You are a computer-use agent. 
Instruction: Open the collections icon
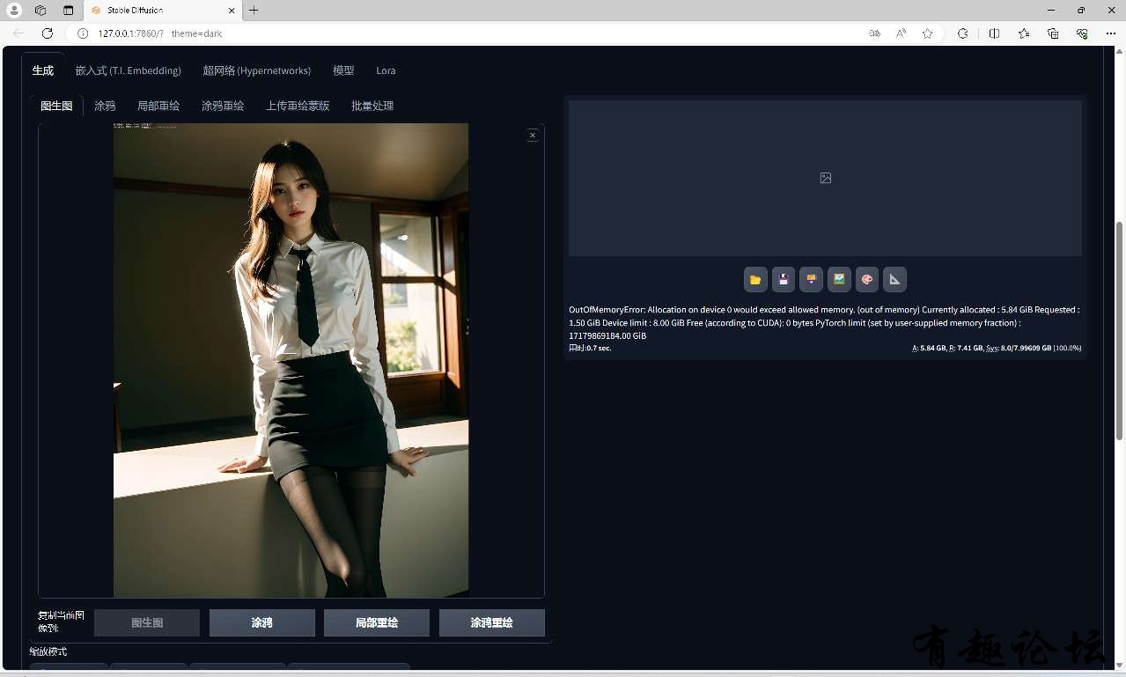tap(1053, 33)
